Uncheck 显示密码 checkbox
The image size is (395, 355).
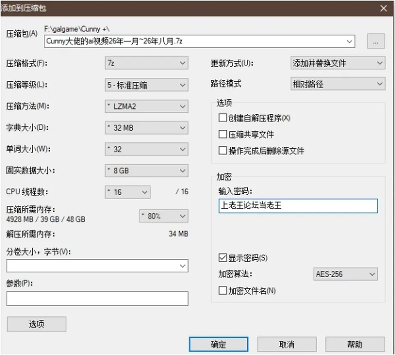coord(223,258)
